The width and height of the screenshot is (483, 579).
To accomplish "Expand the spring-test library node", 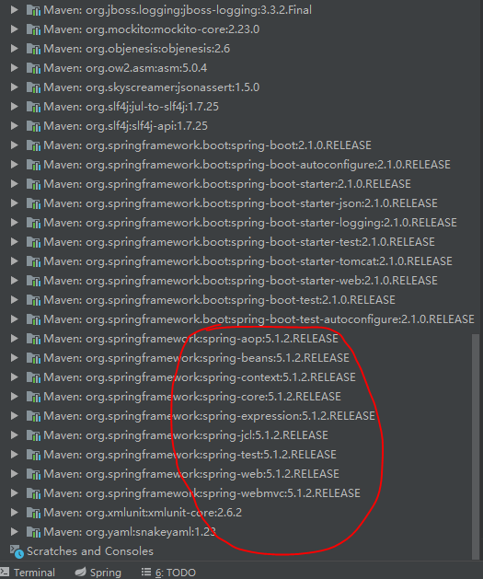I will click(14, 455).
